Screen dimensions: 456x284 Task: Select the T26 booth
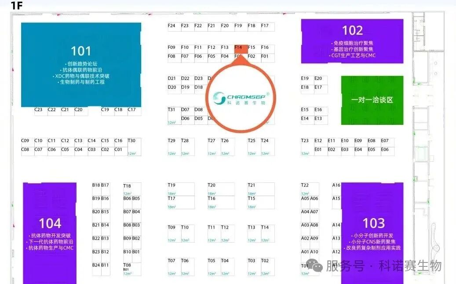(x=228, y=147)
